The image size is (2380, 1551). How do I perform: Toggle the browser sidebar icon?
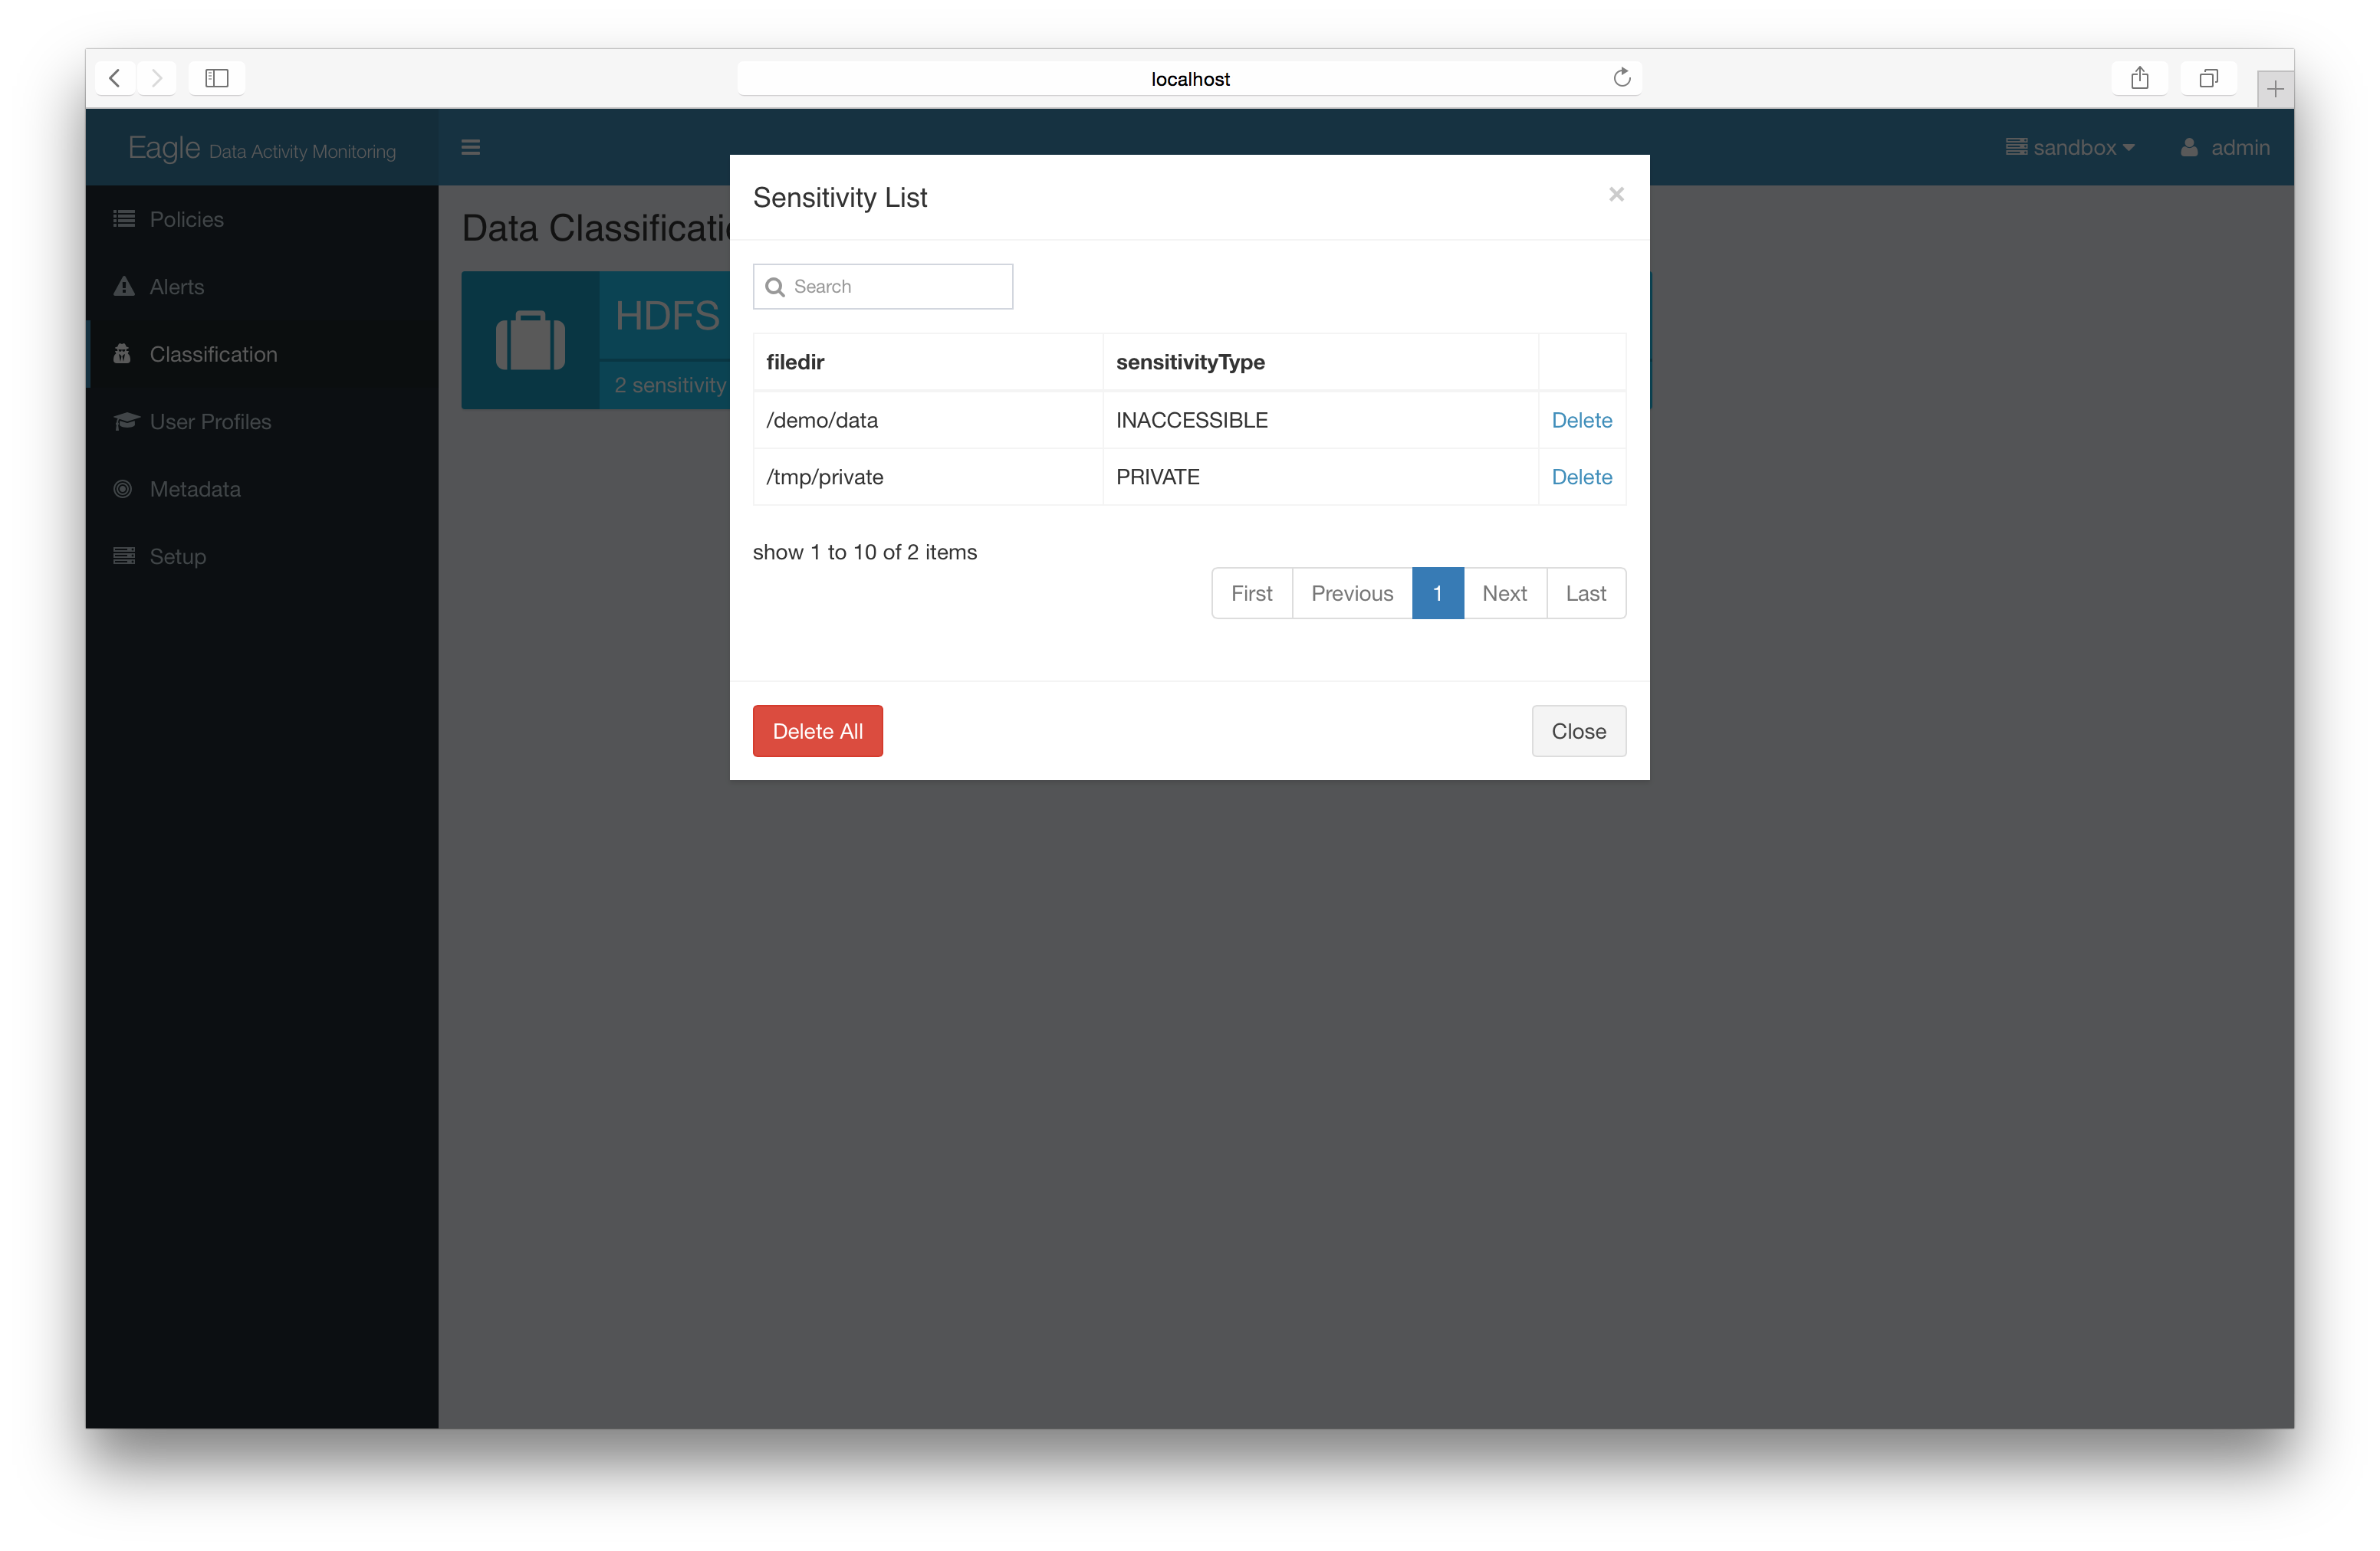[x=216, y=78]
